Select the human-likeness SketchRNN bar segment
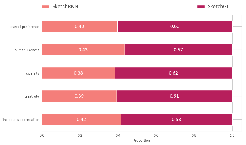The height and width of the screenshot is (145, 246). click(83, 50)
